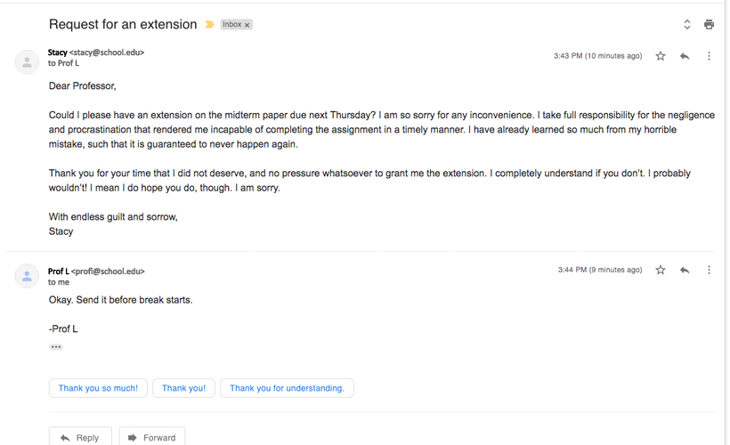The image size is (730, 445).
Task: Open Stacy's profile avatar
Action: pyautogui.click(x=27, y=61)
